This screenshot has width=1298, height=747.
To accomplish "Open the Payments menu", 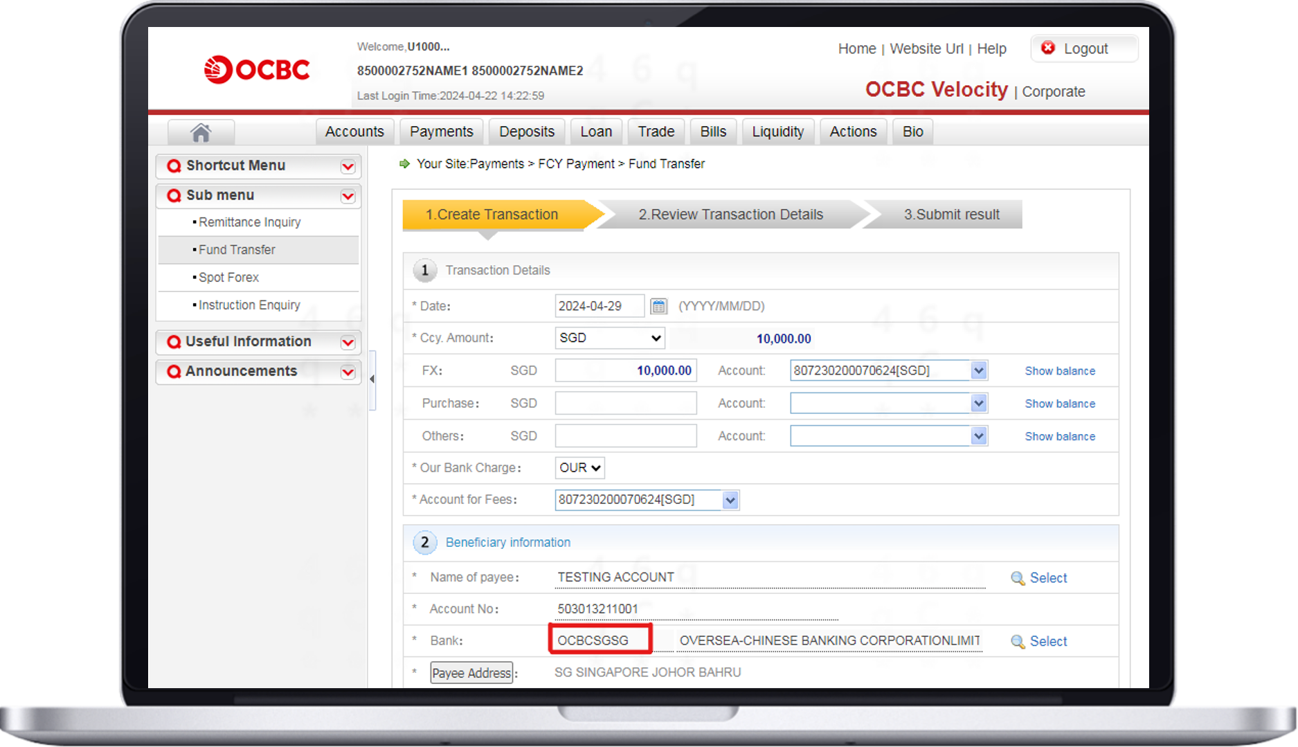I will pyautogui.click(x=442, y=132).
